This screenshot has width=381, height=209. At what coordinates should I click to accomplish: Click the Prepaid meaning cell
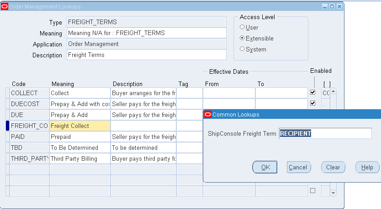coord(80,137)
